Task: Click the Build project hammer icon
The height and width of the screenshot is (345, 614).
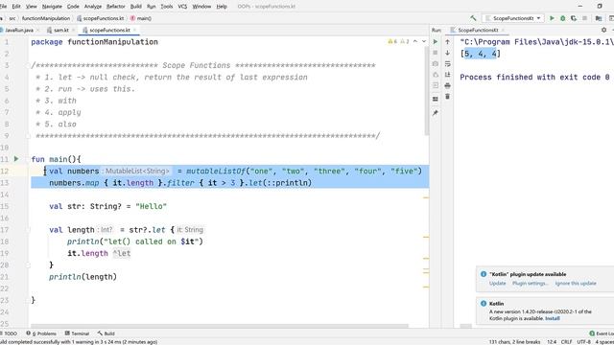Action: point(473,18)
